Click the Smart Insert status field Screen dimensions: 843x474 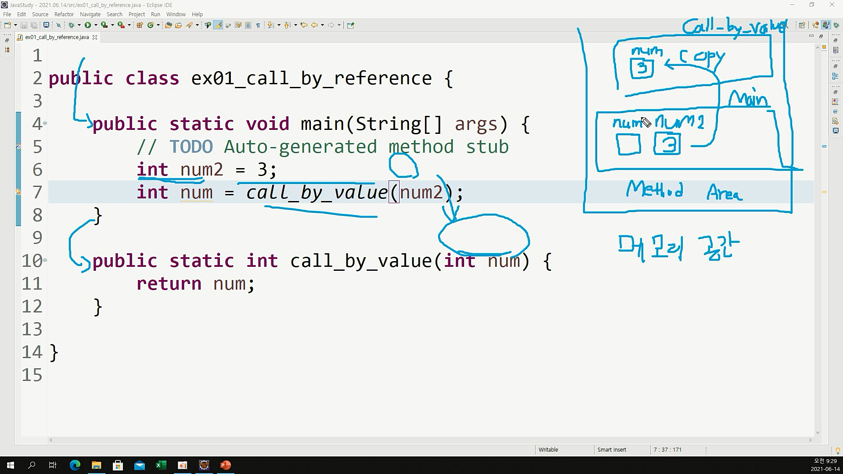point(612,449)
